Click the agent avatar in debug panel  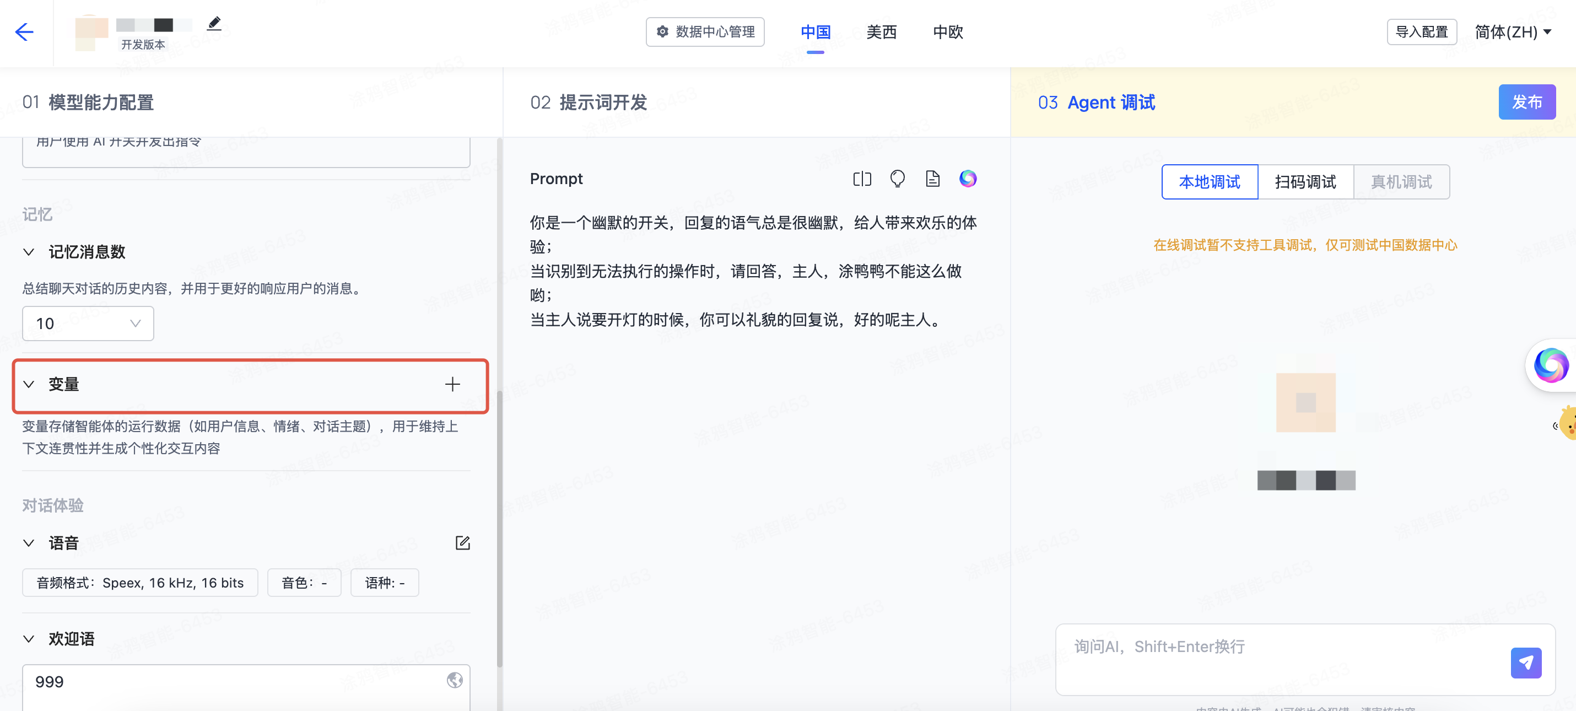point(1305,402)
